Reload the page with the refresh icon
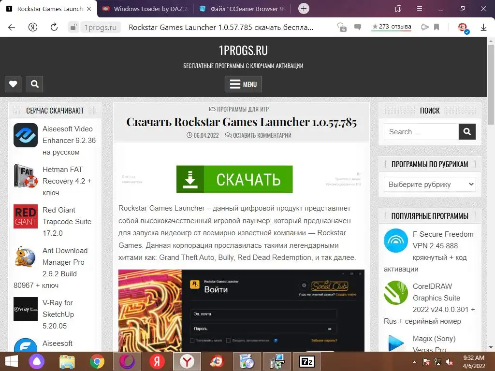495x371 pixels. coord(54,27)
